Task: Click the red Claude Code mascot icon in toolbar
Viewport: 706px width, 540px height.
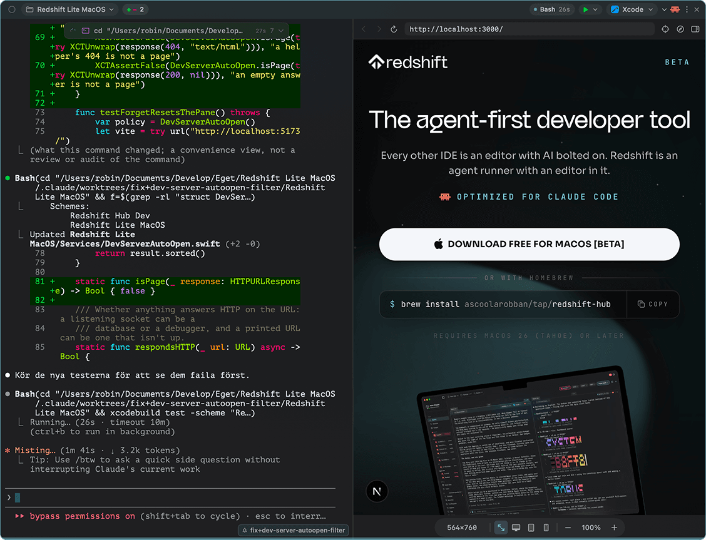Action: point(675,9)
